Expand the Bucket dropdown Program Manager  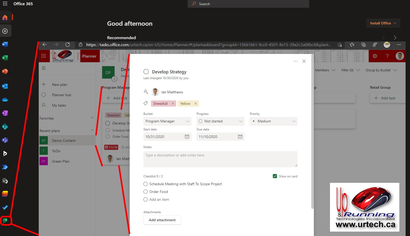pyautogui.click(x=167, y=121)
